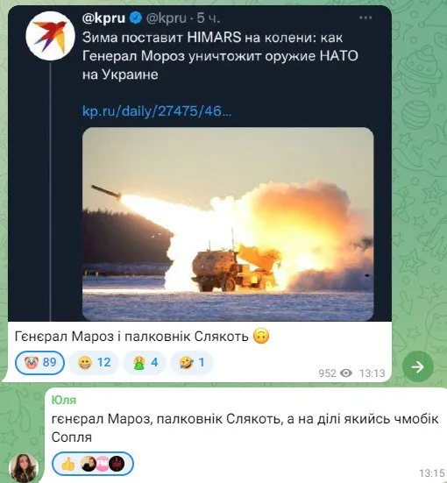Click the dark red-logo reactor avatar
The image size is (447, 483).
[x=117, y=464]
